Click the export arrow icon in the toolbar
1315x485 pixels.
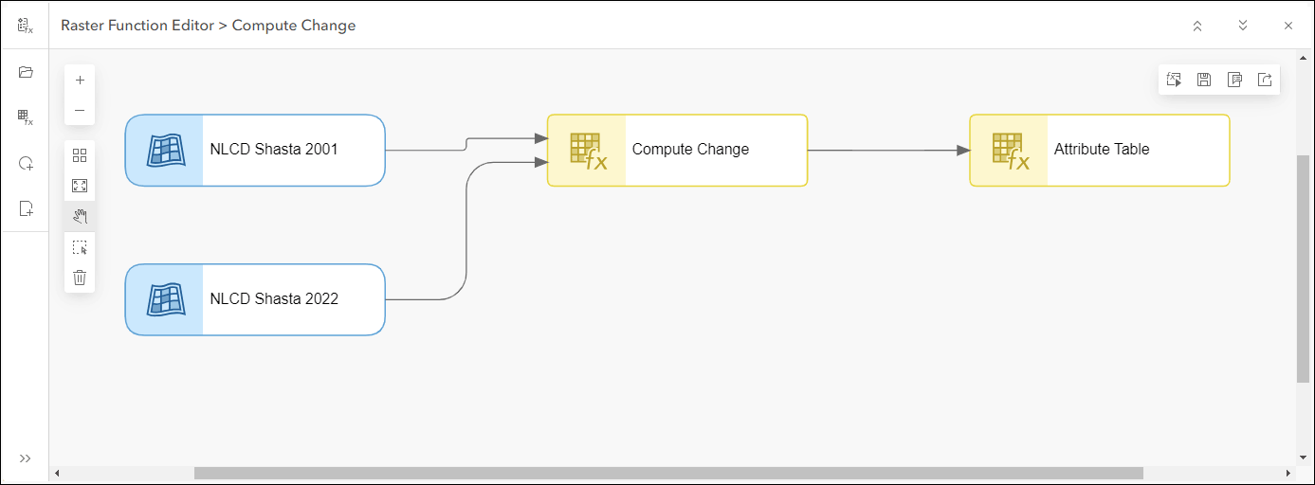(x=1265, y=80)
